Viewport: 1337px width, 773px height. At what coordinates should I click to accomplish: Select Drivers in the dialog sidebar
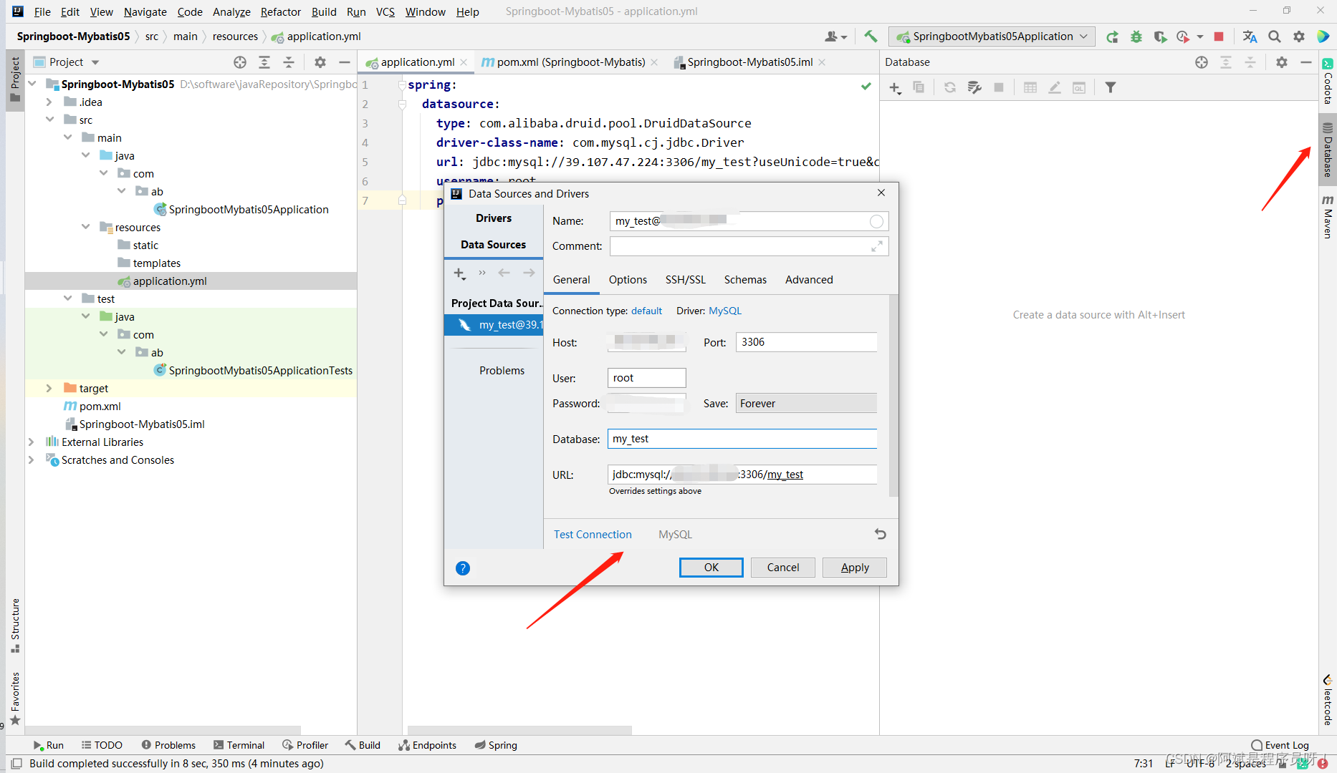pyautogui.click(x=494, y=218)
